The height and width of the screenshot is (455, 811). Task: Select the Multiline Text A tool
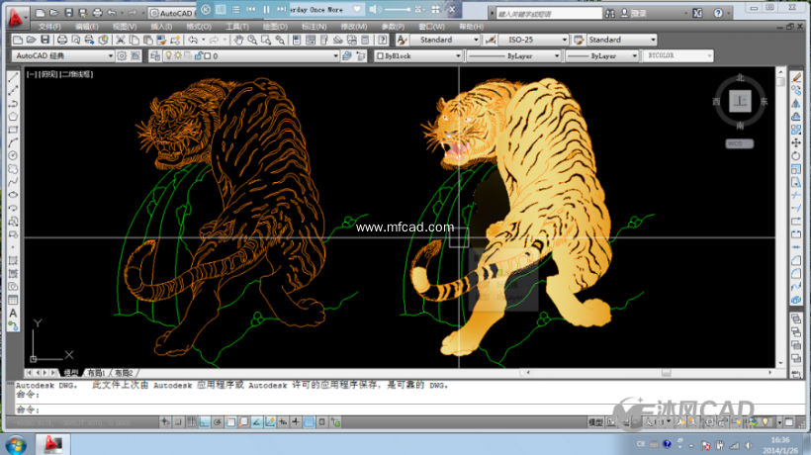pyautogui.click(x=13, y=314)
